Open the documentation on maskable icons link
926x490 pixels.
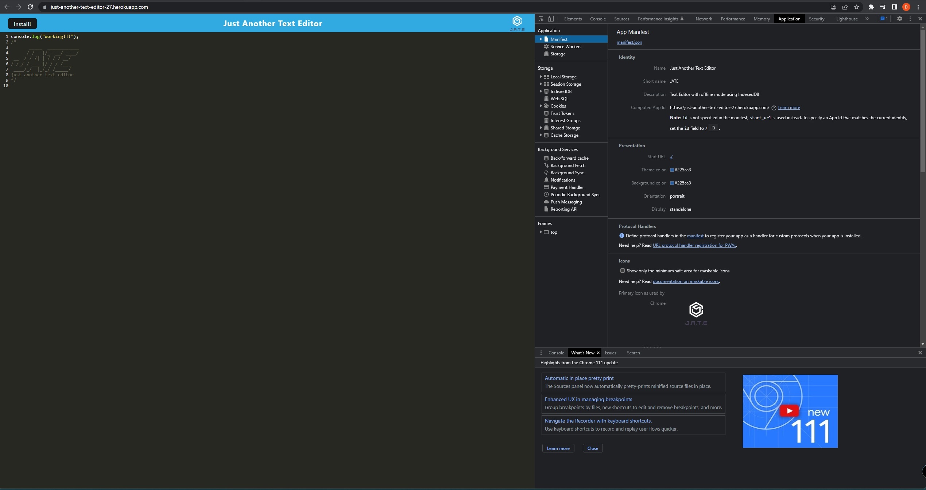(x=686, y=281)
